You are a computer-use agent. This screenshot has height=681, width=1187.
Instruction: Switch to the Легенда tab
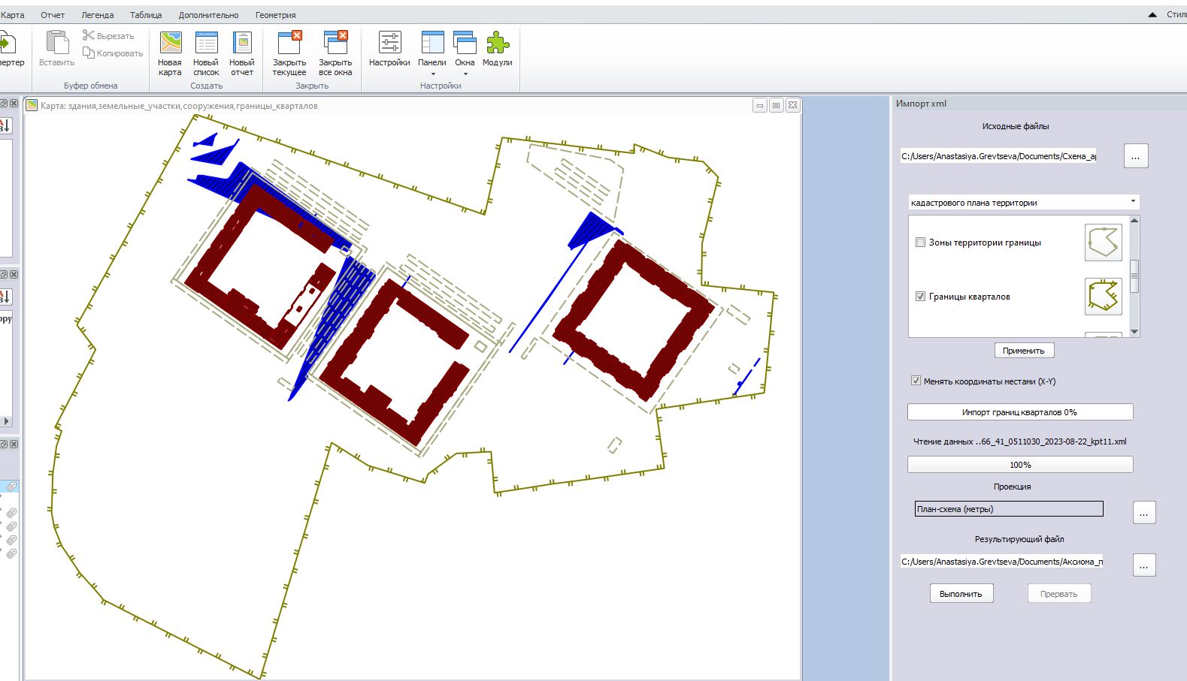click(98, 15)
